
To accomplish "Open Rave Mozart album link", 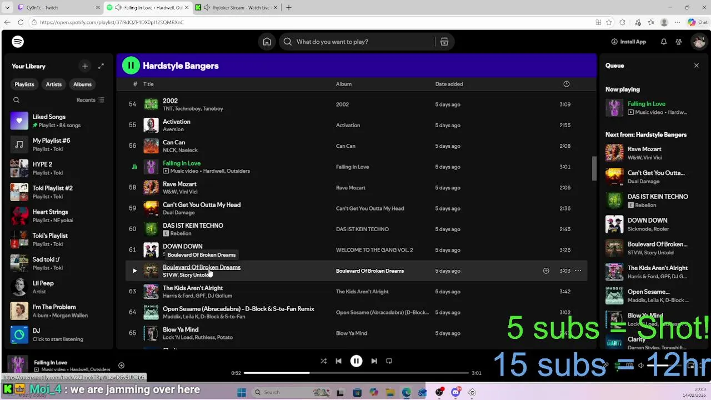I will (x=351, y=188).
